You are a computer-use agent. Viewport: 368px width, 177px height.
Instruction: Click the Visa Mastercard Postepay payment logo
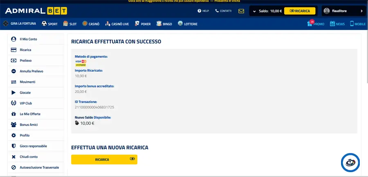tap(81, 63)
